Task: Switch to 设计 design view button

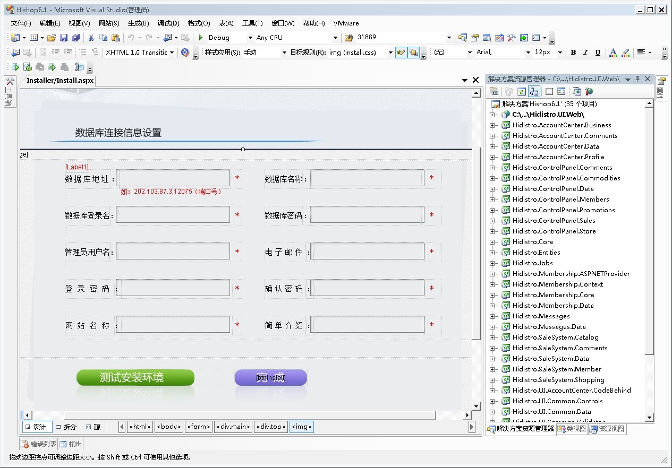Action: point(37,427)
